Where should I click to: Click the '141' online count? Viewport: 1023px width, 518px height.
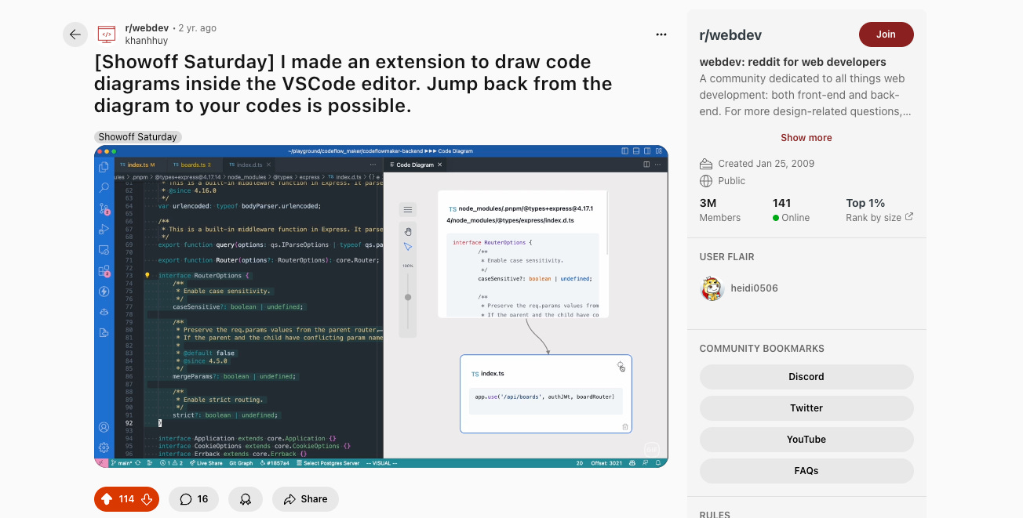coord(781,203)
